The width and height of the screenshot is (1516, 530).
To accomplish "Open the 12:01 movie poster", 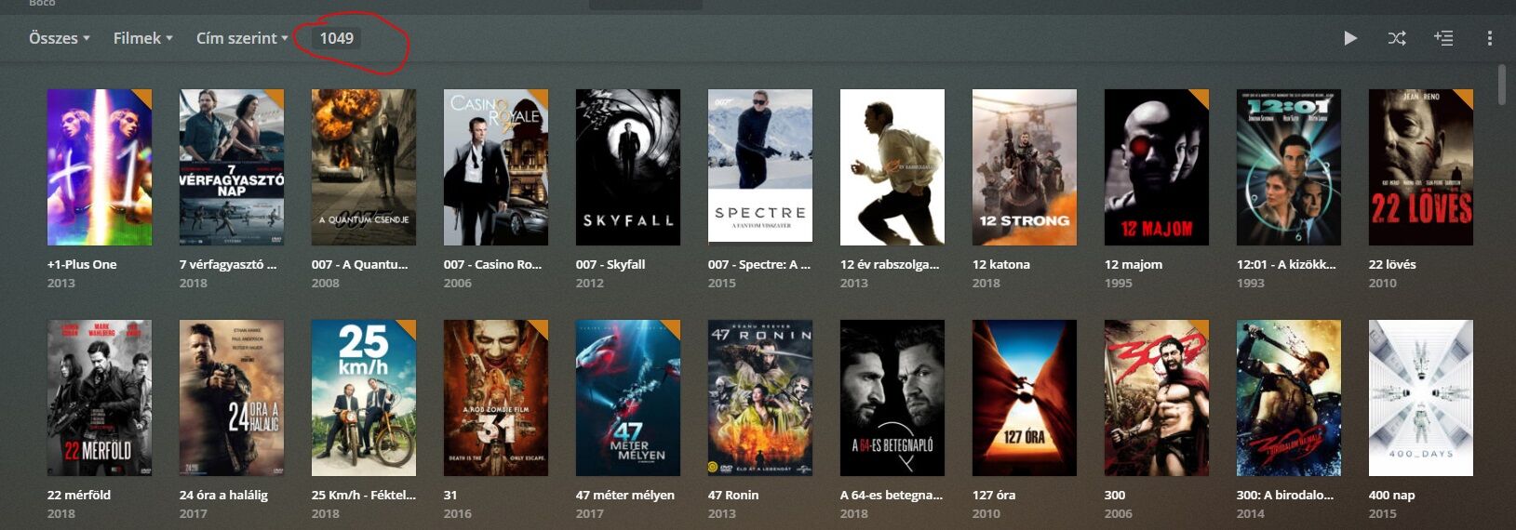I will pyautogui.click(x=1289, y=167).
